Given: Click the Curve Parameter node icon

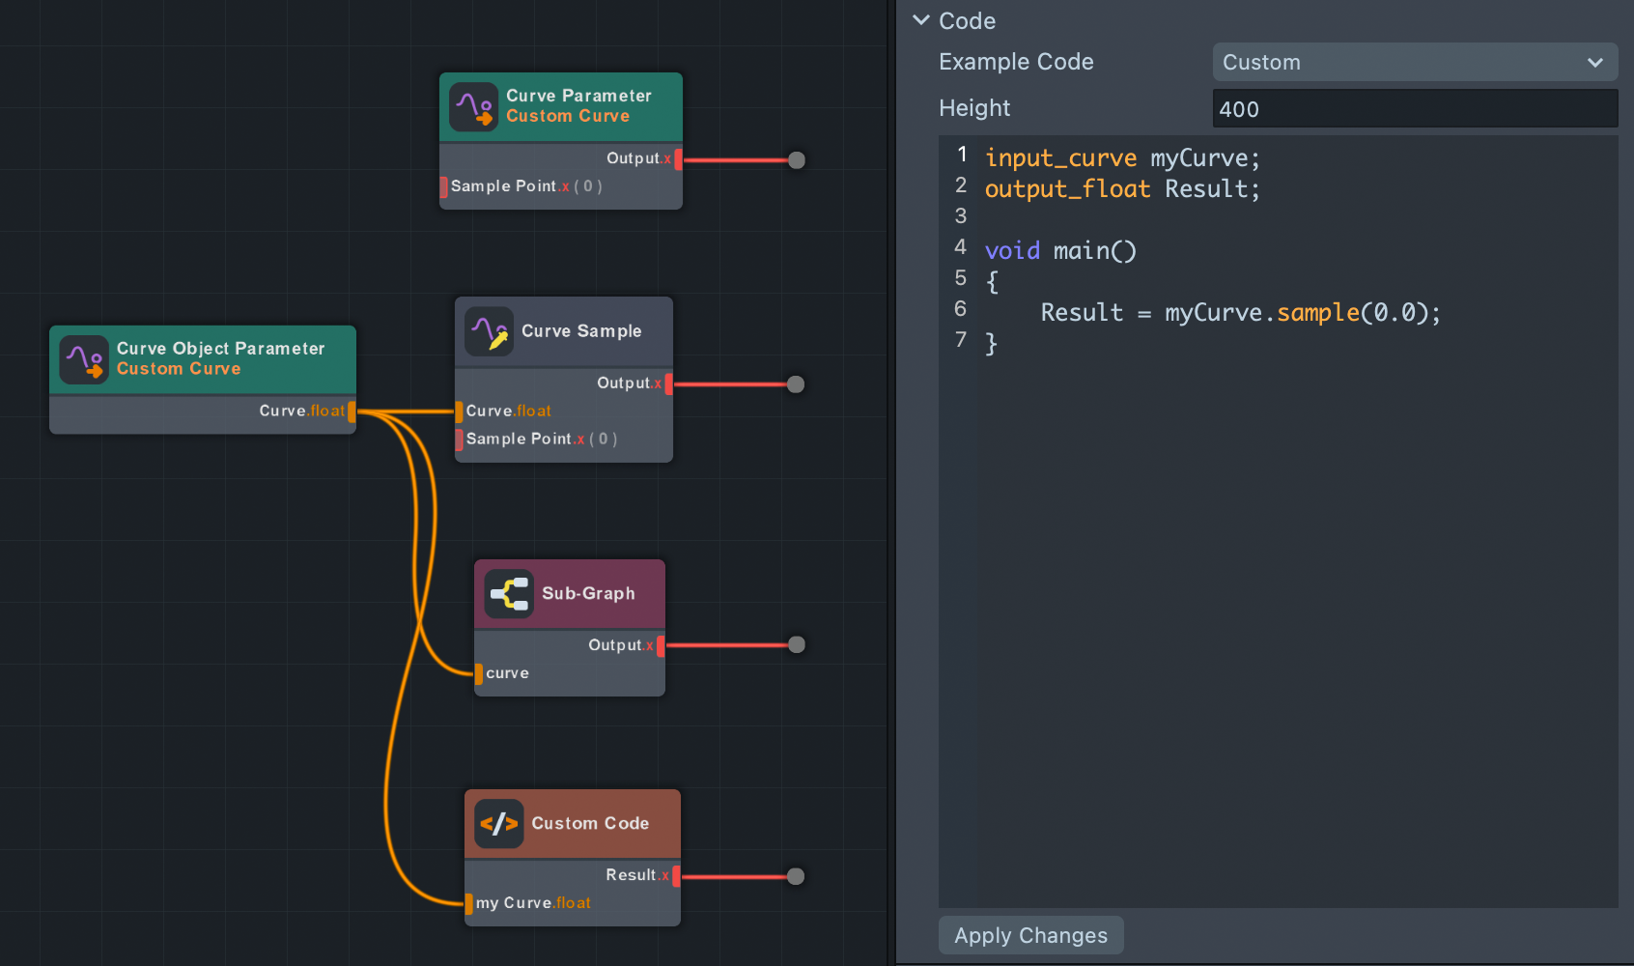Looking at the screenshot, I should (x=474, y=106).
